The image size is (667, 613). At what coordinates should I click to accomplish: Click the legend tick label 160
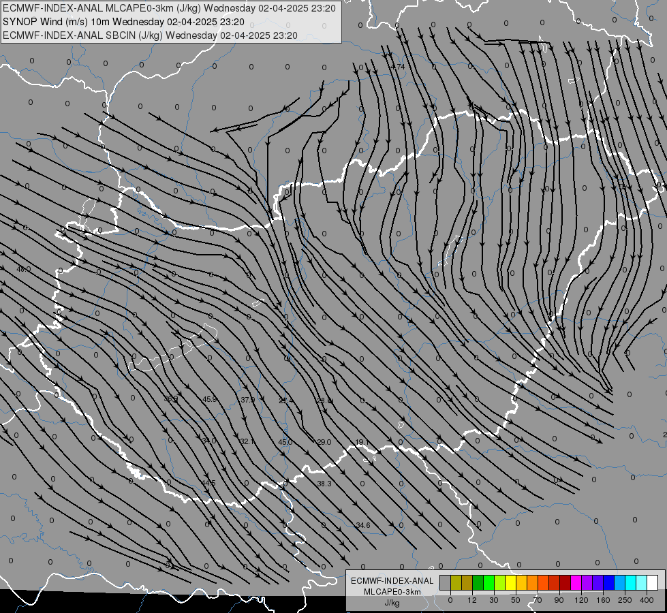point(603,600)
